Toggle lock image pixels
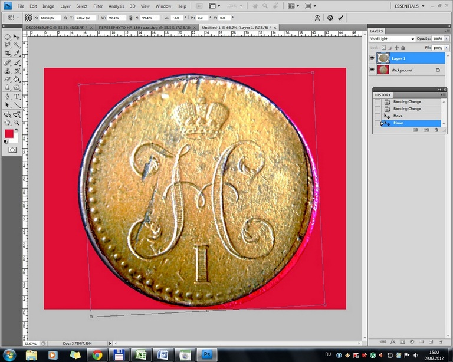The image size is (453, 362). click(390, 48)
